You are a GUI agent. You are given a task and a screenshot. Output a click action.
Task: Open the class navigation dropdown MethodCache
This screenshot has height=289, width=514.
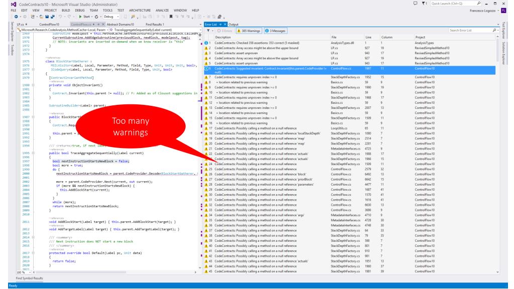click(x=107, y=30)
